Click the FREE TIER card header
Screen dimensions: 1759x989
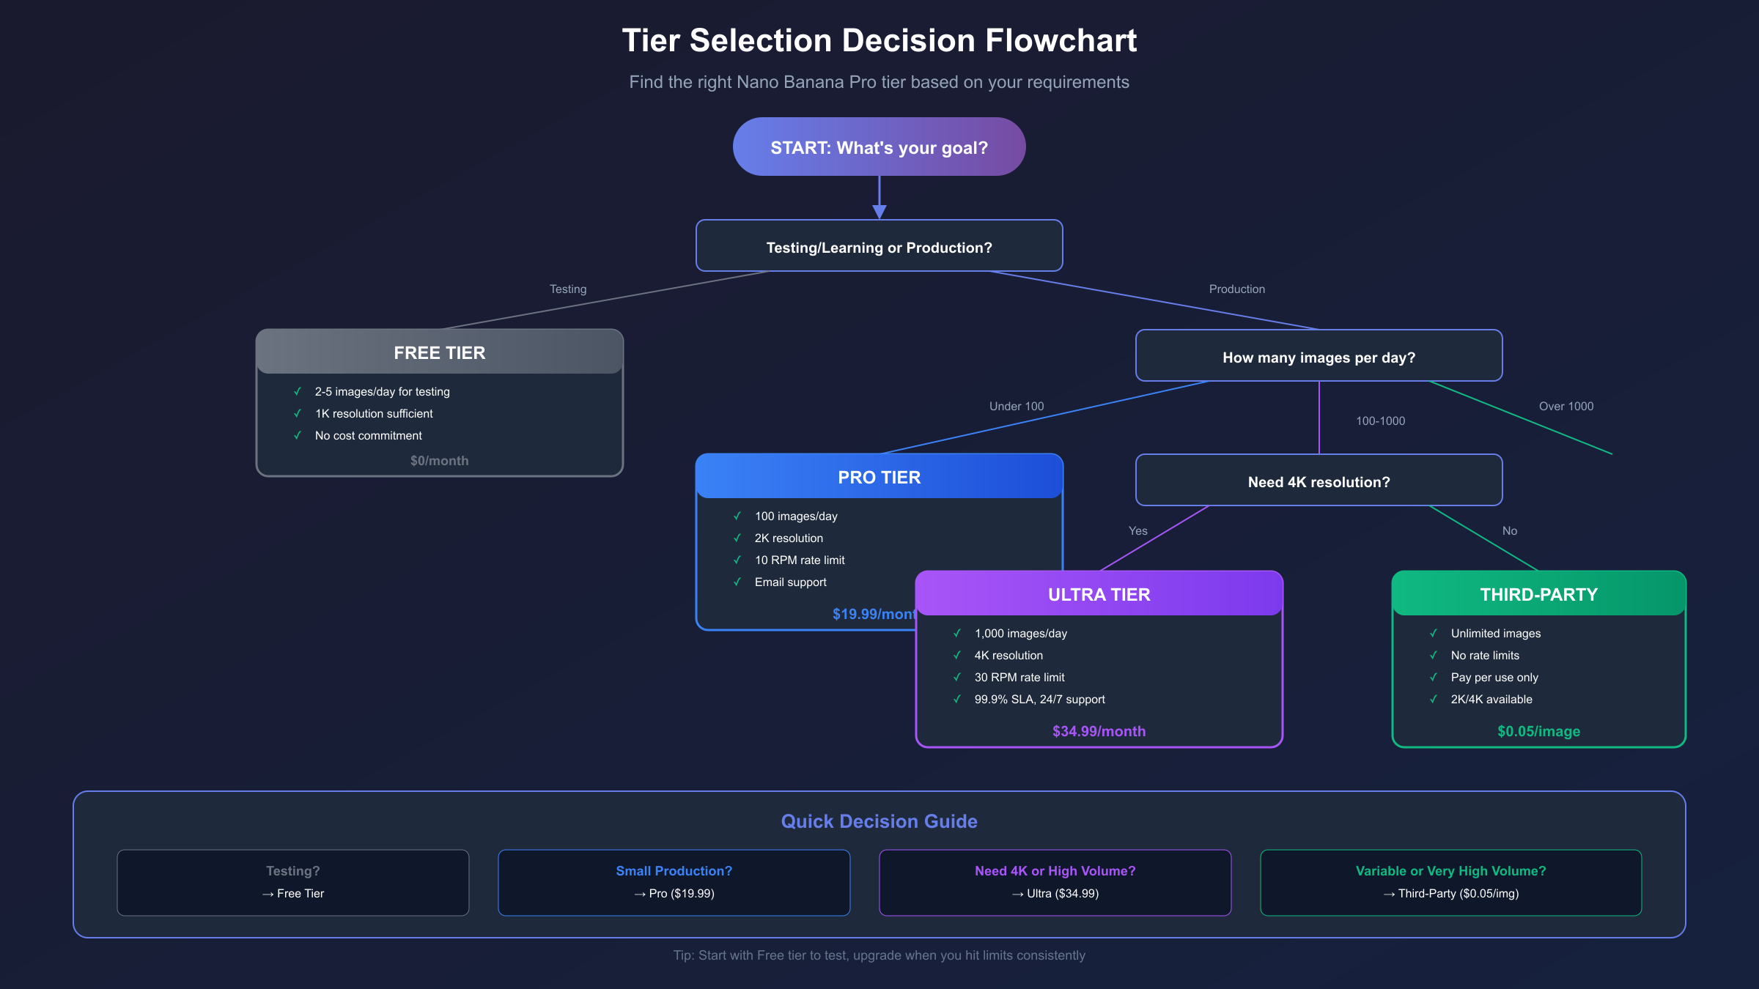[x=439, y=352]
